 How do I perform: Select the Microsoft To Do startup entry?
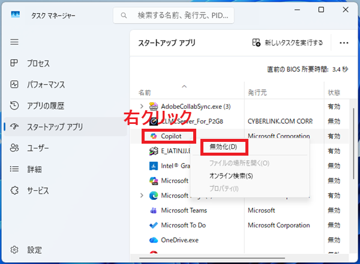click(x=183, y=225)
